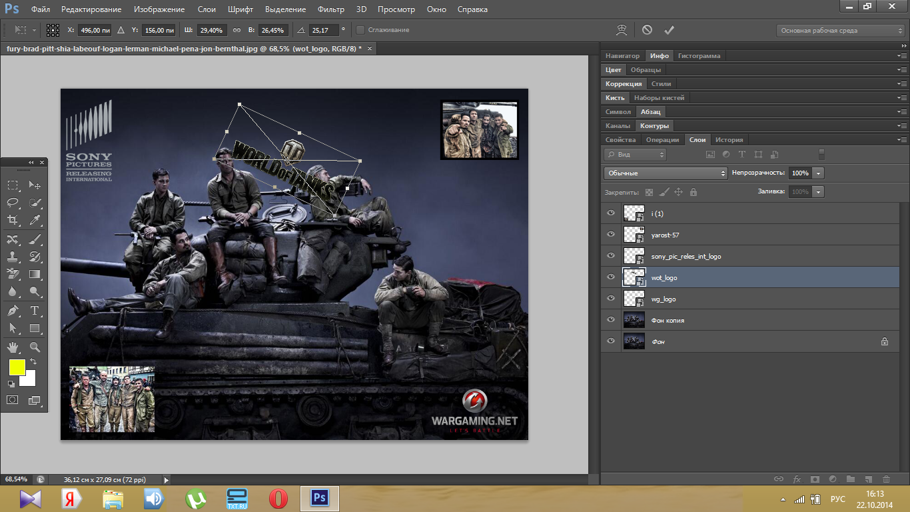
Task: Select the Gradient tool
Action: [35, 274]
